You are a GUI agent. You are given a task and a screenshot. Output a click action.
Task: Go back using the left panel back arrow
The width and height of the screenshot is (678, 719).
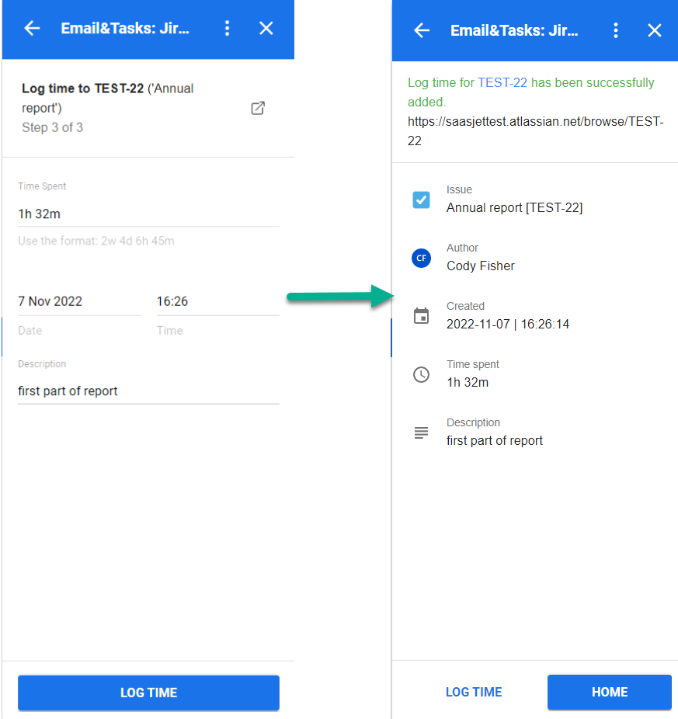click(31, 28)
